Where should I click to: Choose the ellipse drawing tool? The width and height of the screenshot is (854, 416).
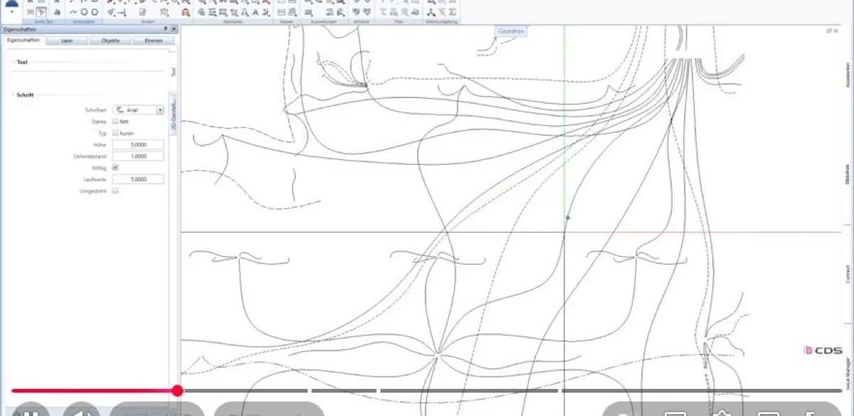(x=95, y=12)
